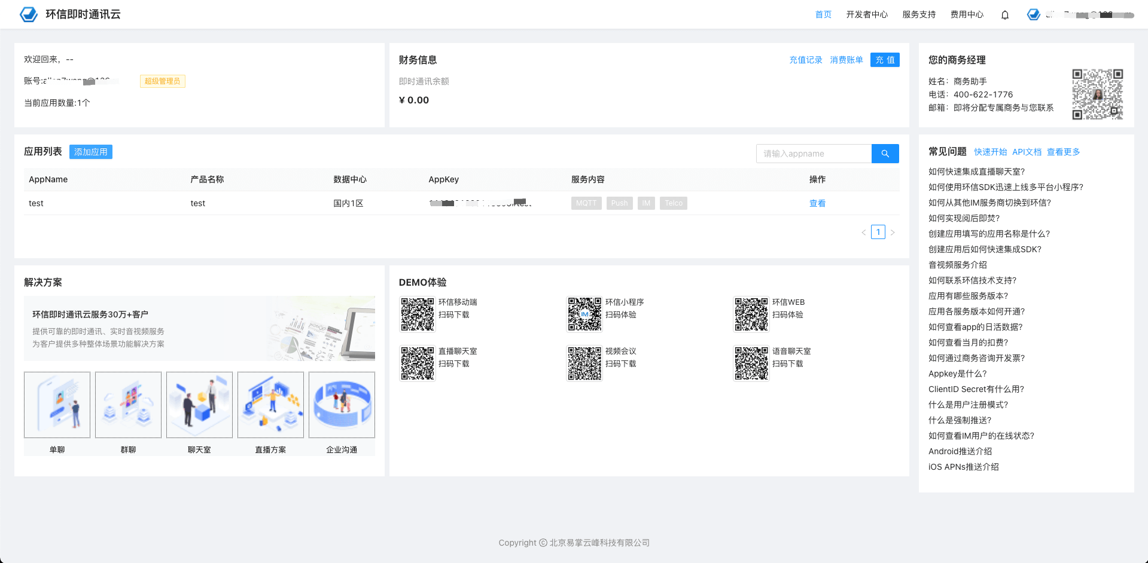Select the 聊天室 solution thumbnail
The height and width of the screenshot is (563, 1148).
[x=199, y=405]
